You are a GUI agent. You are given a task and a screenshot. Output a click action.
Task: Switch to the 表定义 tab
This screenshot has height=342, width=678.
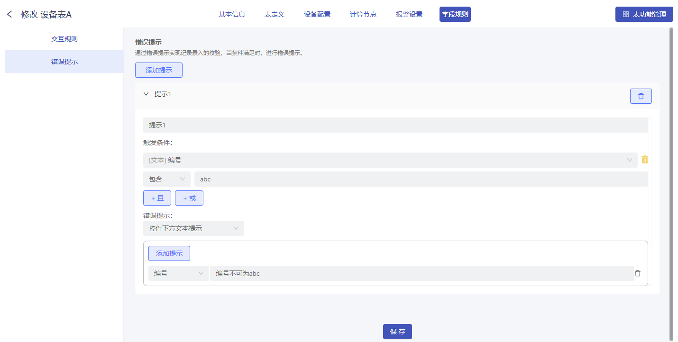tap(275, 14)
